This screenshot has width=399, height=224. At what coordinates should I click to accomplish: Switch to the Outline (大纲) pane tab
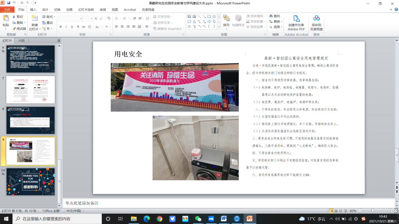(x=21, y=40)
